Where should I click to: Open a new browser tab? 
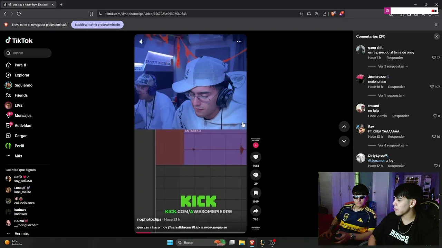coord(61,4)
